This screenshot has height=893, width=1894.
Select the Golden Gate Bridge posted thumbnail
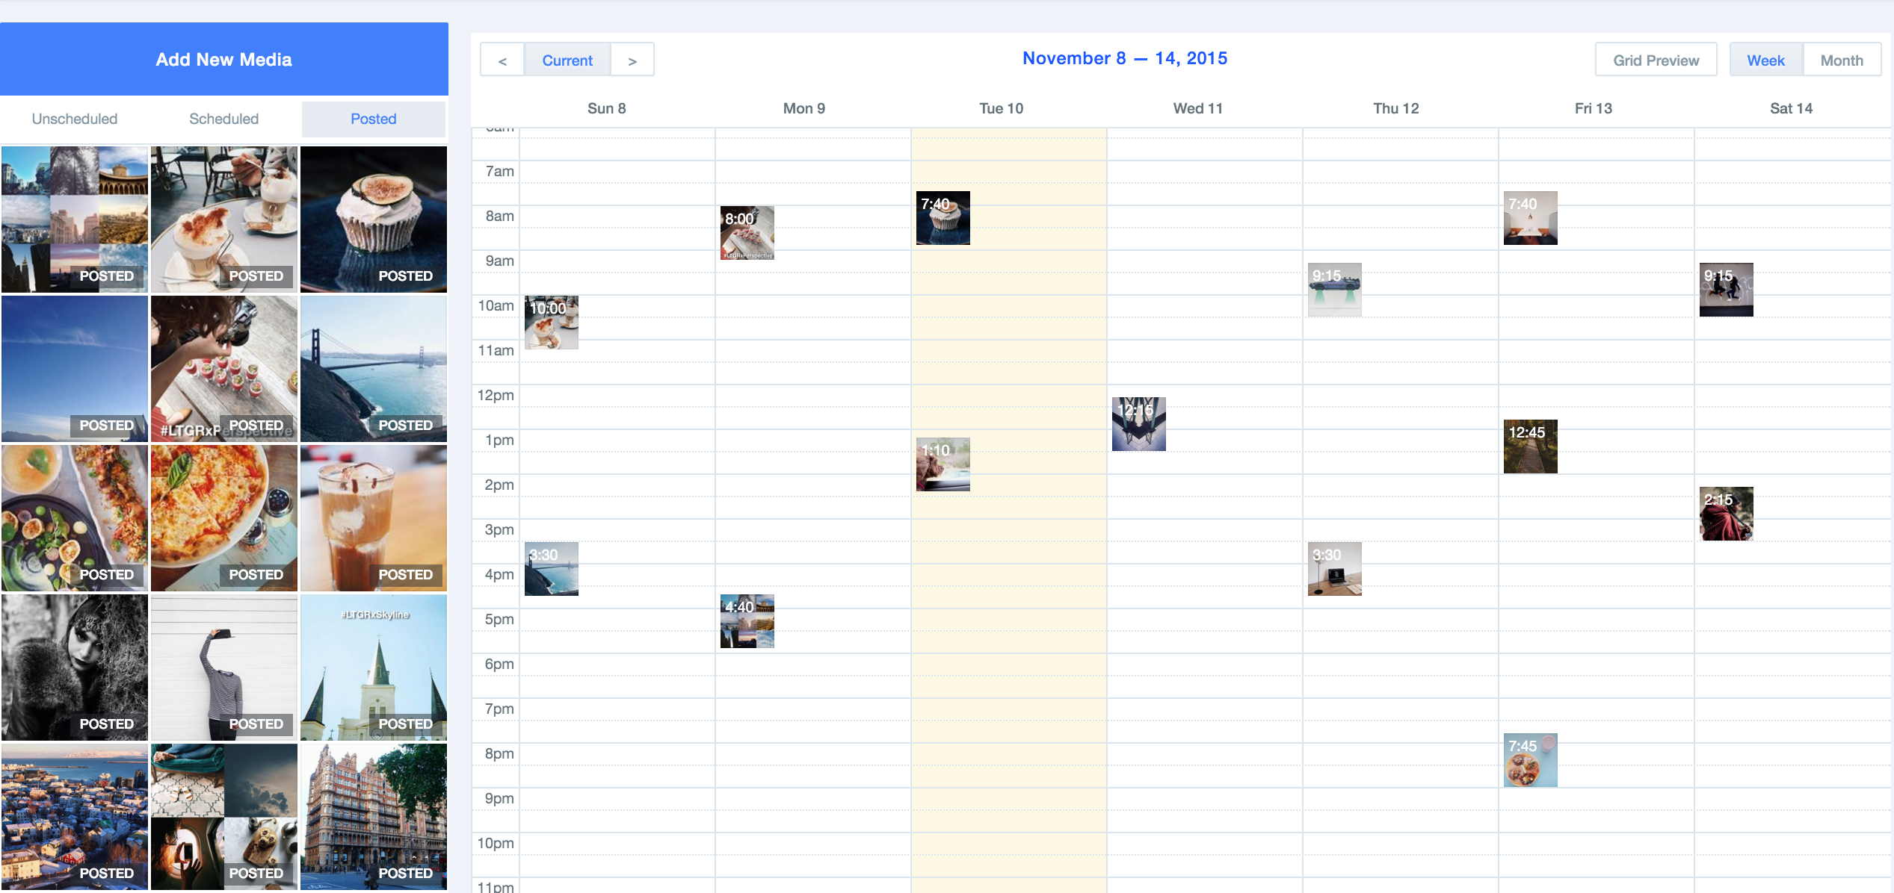click(373, 369)
